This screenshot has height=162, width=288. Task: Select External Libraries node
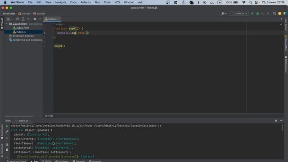pos(23,36)
